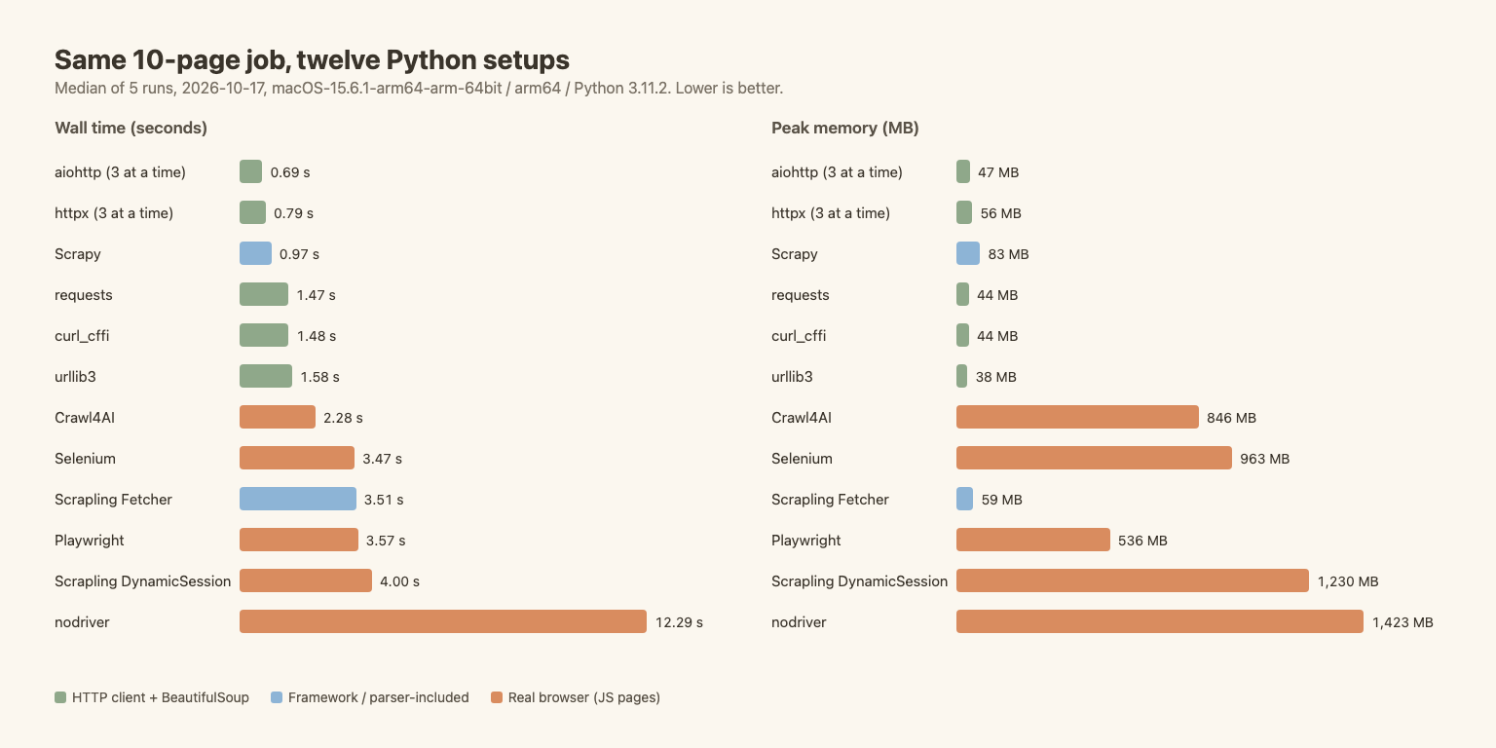Click the '1.58 s' value label
The image size is (1496, 748).
tap(320, 376)
